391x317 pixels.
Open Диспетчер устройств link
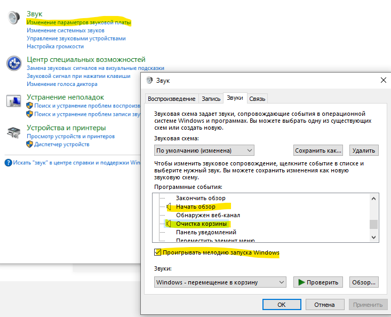(62, 145)
